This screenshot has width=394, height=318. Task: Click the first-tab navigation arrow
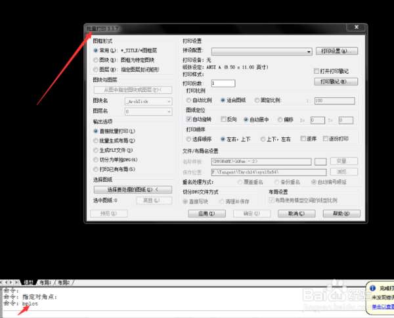(x=2, y=283)
